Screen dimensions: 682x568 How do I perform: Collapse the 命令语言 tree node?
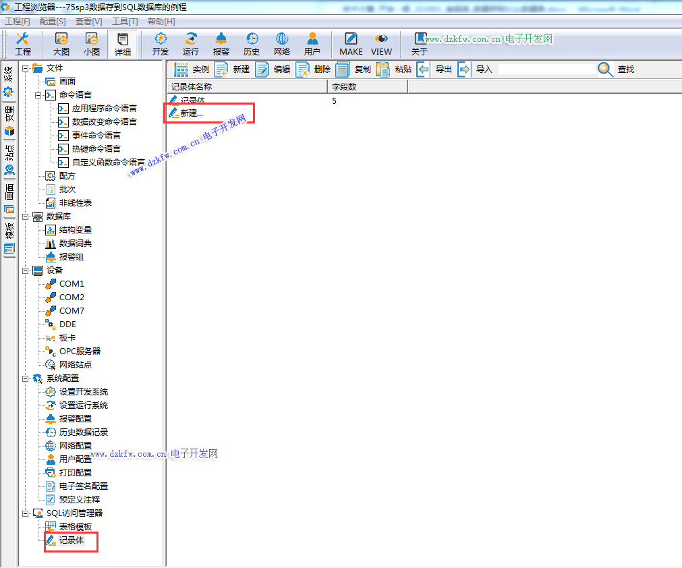[x=38, y=95]
